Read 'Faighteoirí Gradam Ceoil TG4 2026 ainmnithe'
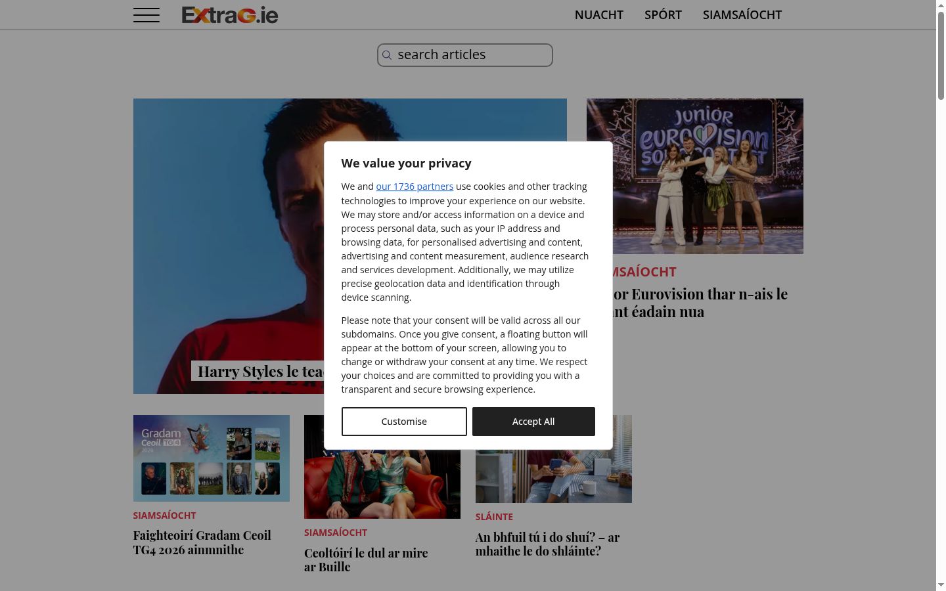The image size is (946, 591). 202,542
